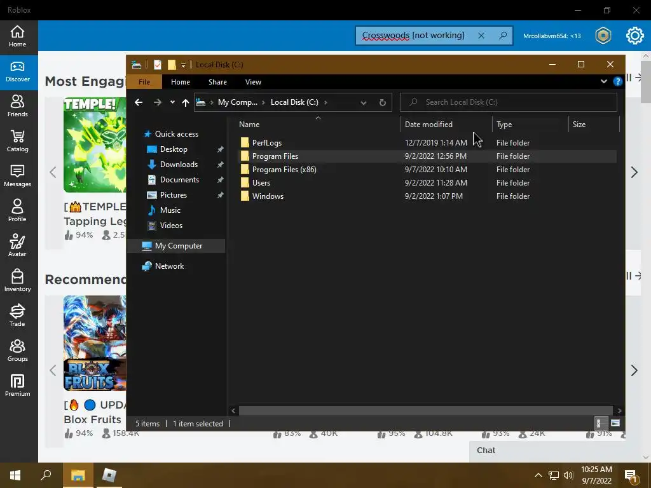
Task: Open Windows Start menu
Action: [15, 475]
